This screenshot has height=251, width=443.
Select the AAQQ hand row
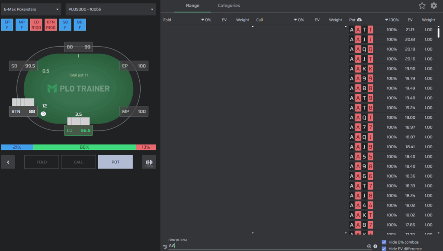[x=392, y=49]
